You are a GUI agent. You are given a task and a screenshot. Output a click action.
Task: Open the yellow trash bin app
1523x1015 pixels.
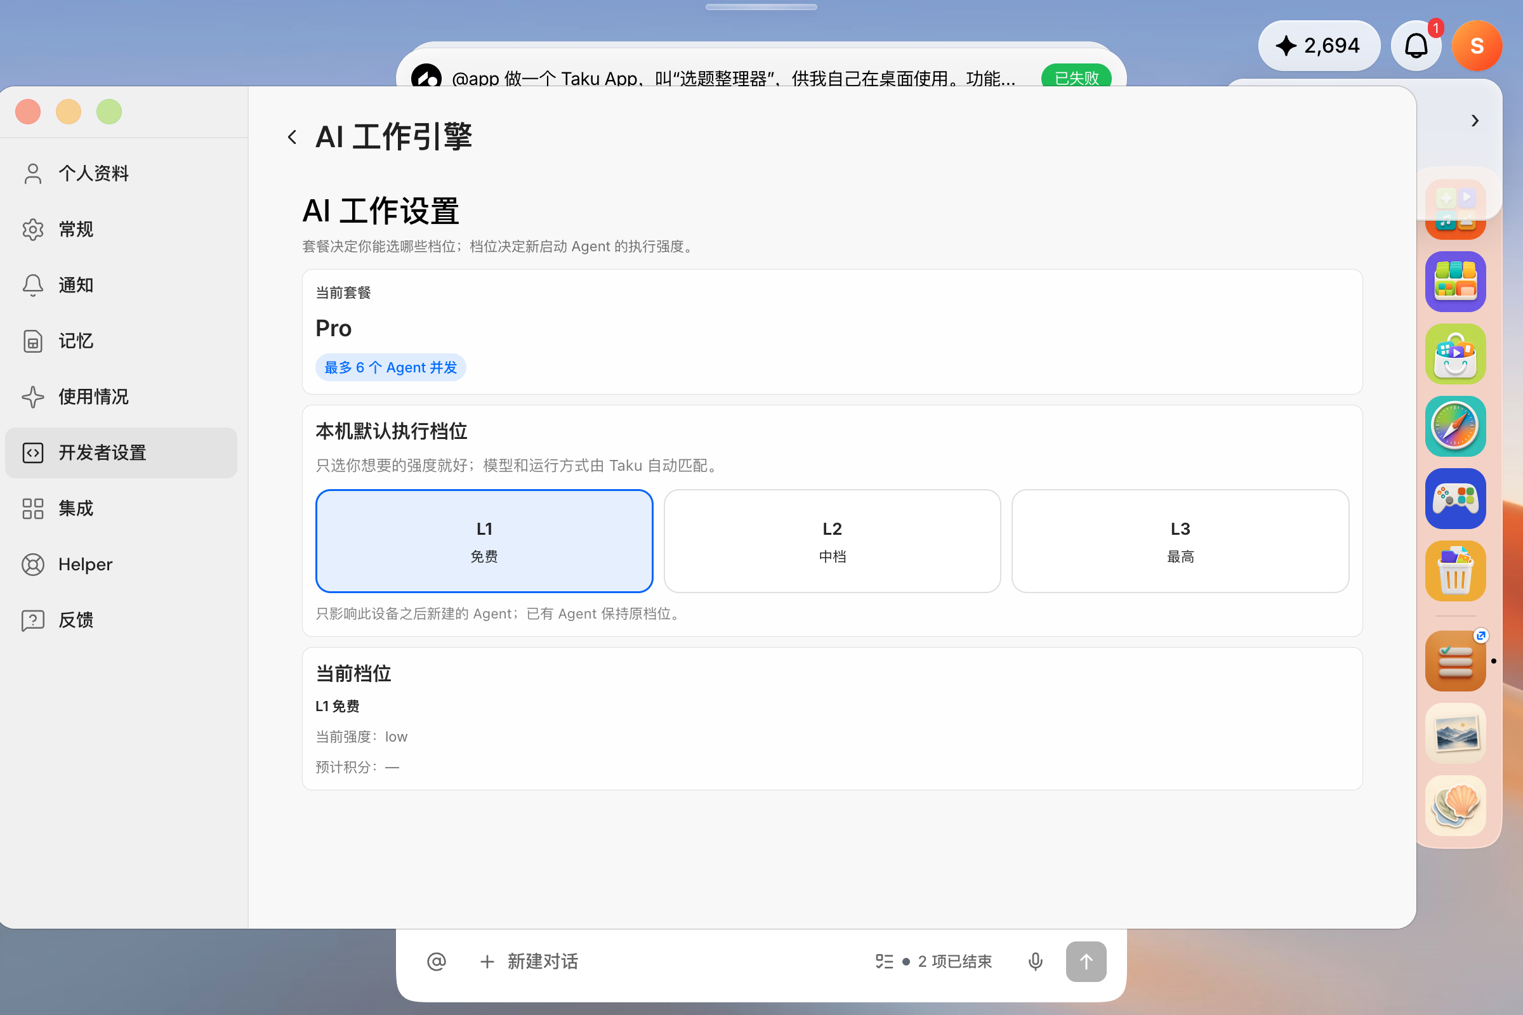click(x=1456, y=571)
